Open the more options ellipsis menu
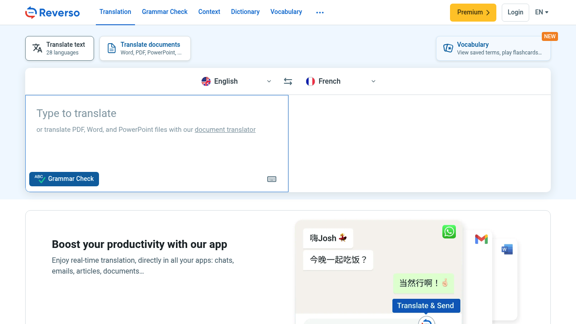 (320, 13)
